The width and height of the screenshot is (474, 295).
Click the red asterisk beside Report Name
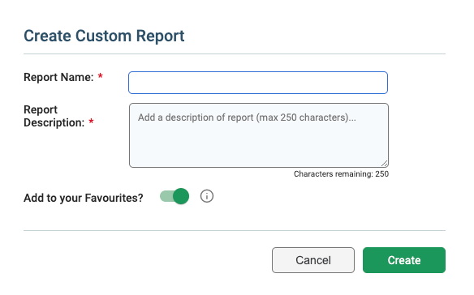(101, 76)
